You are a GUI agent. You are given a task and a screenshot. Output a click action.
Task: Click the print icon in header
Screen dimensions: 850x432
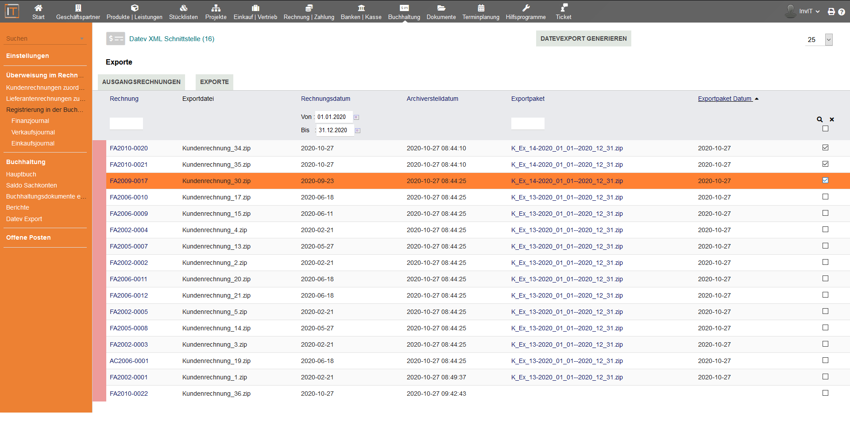click(831, 12)
